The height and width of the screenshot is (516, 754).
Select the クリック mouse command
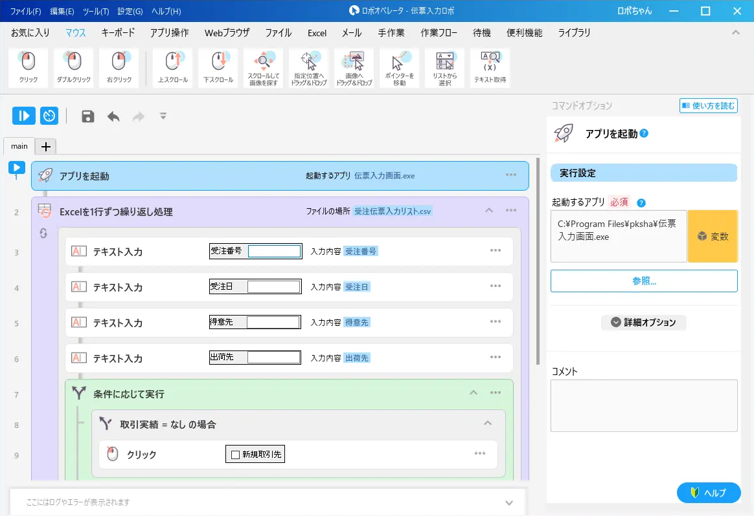point(29,68)
